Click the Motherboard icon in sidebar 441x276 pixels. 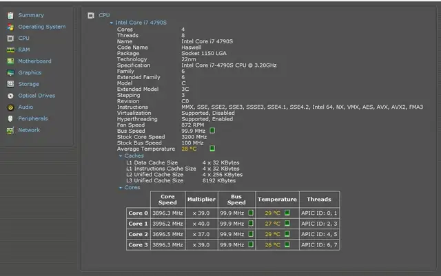point(10,61)
